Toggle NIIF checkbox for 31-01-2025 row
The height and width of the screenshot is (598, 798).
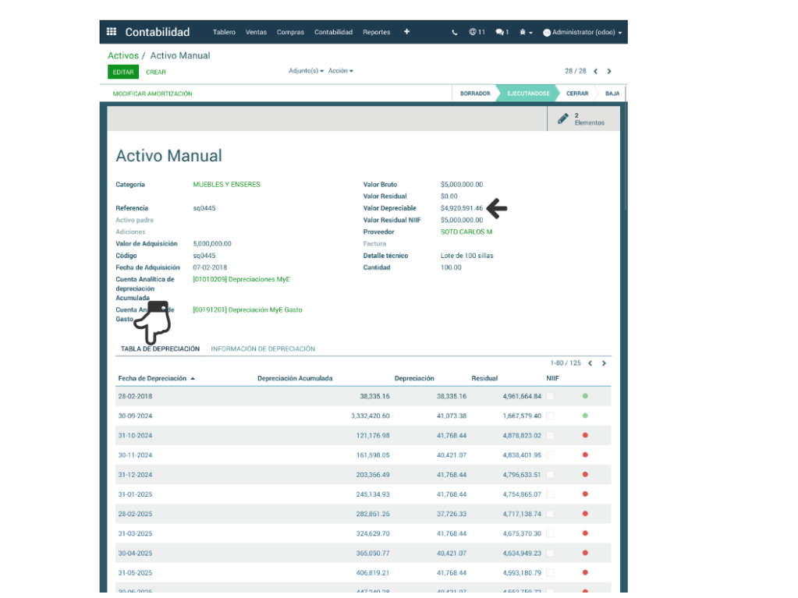tap(550, 494)
